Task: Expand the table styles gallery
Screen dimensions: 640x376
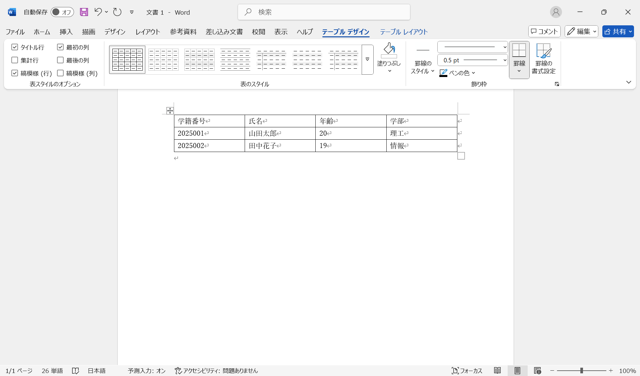Action: click(367, 59)
